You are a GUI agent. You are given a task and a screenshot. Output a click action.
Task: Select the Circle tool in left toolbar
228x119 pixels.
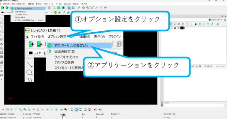click(x=2, y=23)
